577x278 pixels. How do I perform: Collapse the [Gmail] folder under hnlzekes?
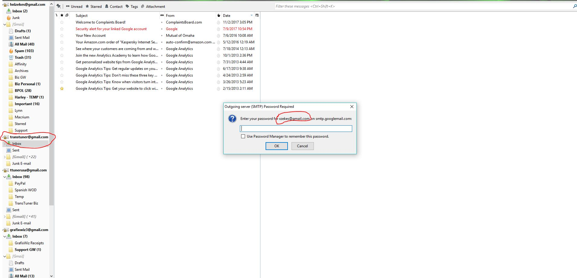(x=5, y=24)
